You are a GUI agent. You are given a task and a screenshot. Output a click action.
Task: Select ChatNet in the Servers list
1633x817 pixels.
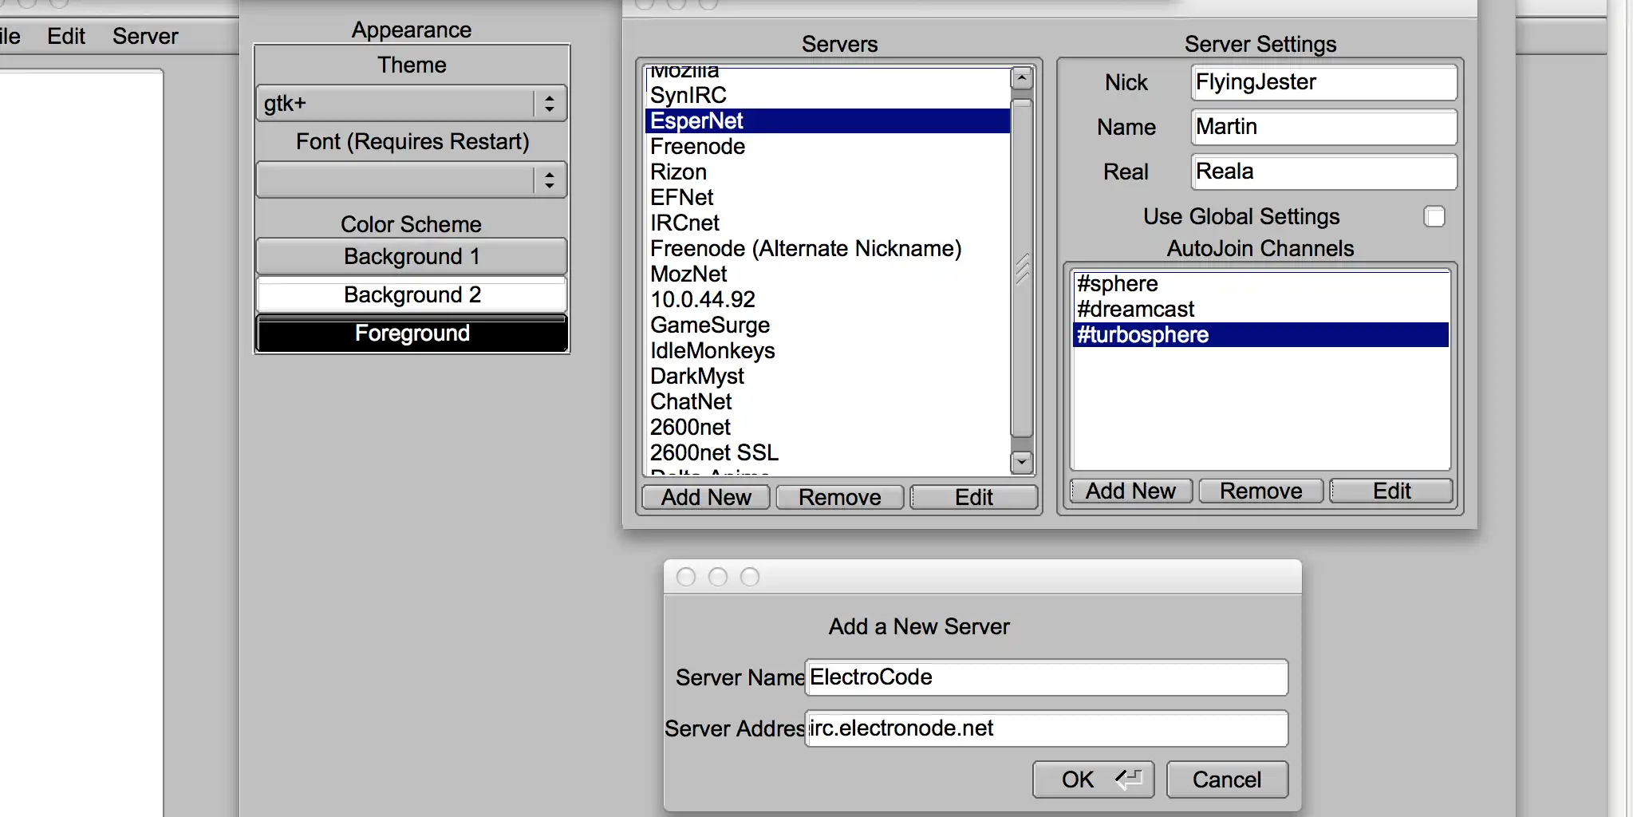point(827,402)
